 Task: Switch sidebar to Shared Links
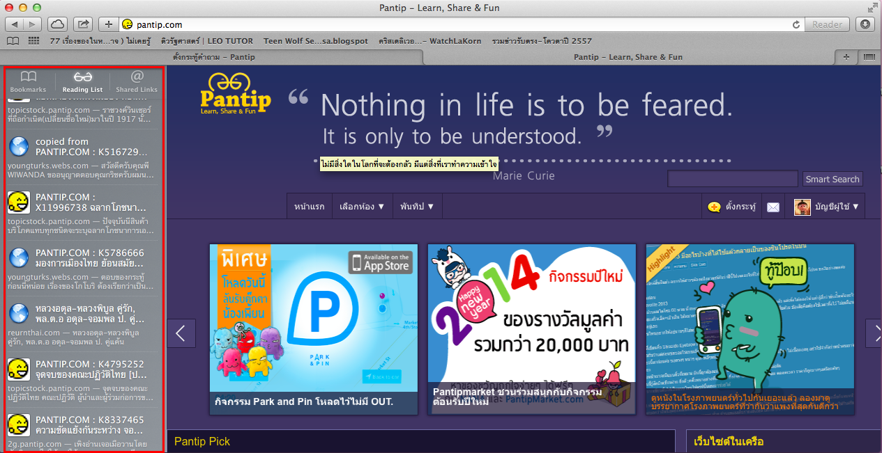click(x=137, y=81)
